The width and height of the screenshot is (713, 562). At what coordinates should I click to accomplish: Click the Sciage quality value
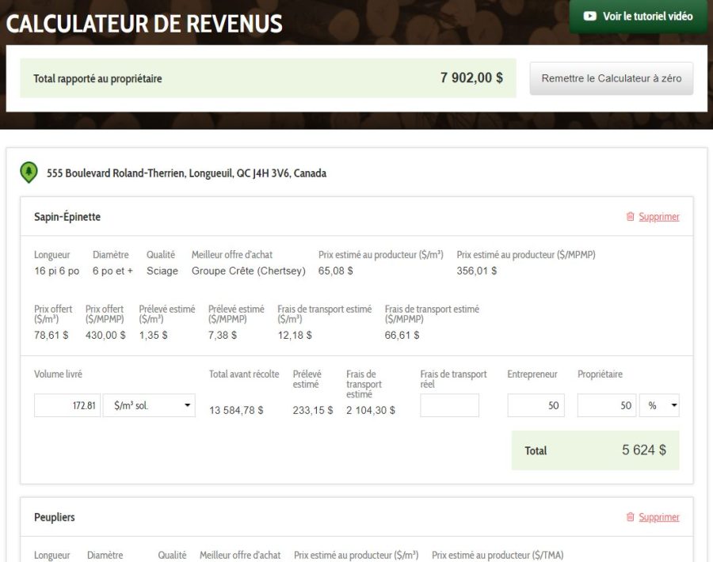point(162,271)
